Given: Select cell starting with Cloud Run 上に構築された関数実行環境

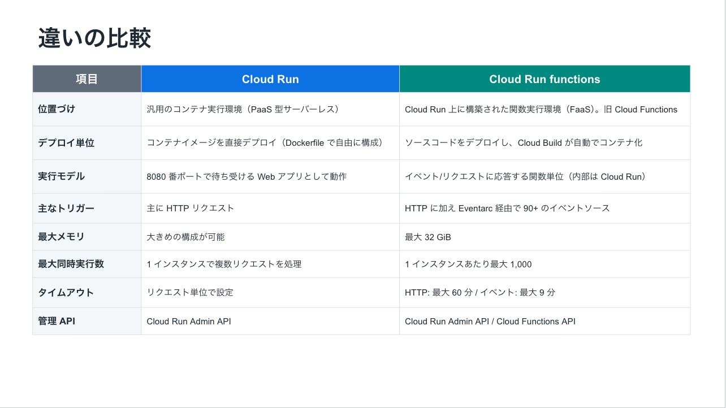Looking at the screenshot, I should click(545, 109).
